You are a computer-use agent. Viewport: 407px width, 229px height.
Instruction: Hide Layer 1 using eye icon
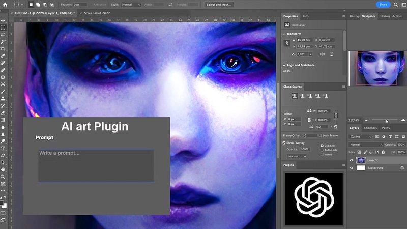(x=352, y=160)
